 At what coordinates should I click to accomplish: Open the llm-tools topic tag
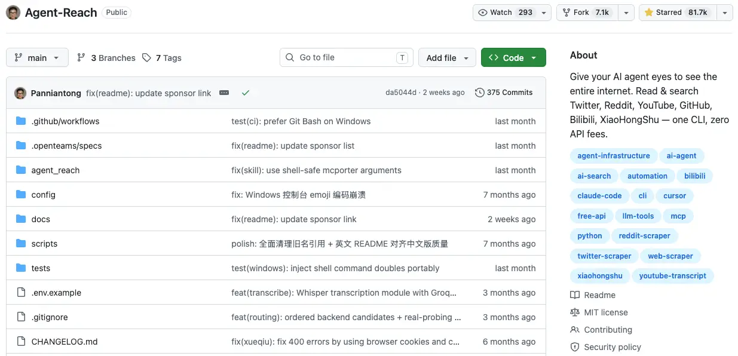point(638,216)
